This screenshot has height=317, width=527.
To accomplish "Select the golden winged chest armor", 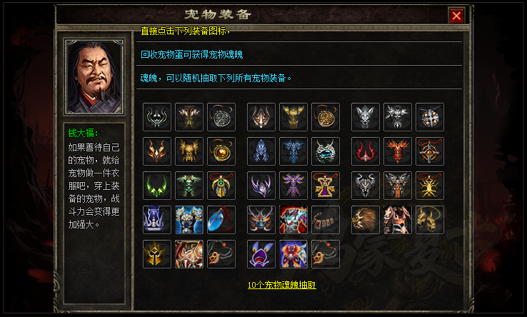I will click(293, 117).
